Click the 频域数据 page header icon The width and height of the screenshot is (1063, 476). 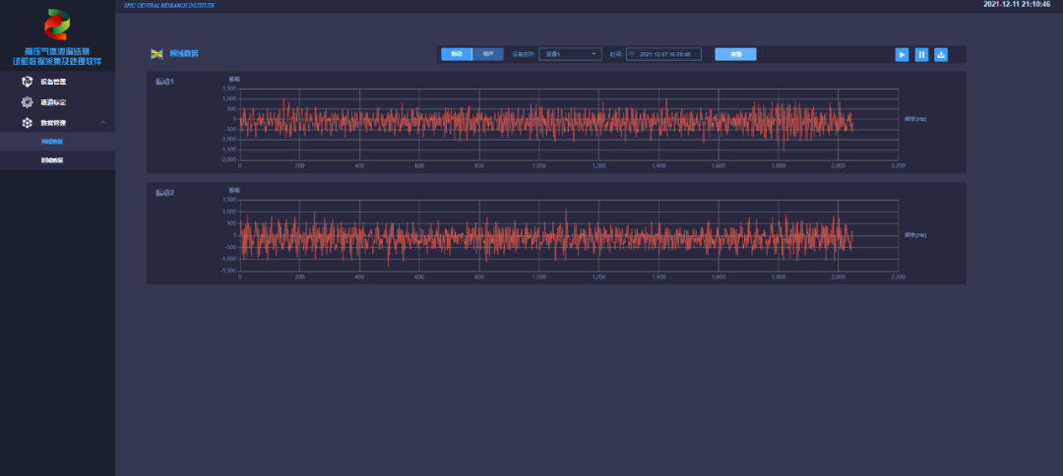[156, 54]
